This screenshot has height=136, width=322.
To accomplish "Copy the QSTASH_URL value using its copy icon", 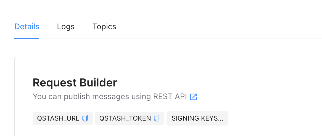I will click(85, 118).
